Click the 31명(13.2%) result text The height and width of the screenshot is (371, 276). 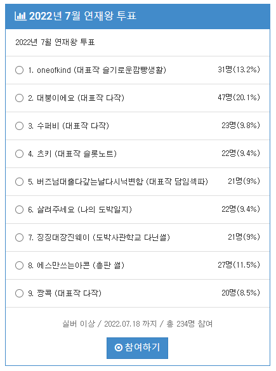click(239, 70)
